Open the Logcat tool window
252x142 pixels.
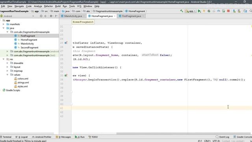pos(22,137)
